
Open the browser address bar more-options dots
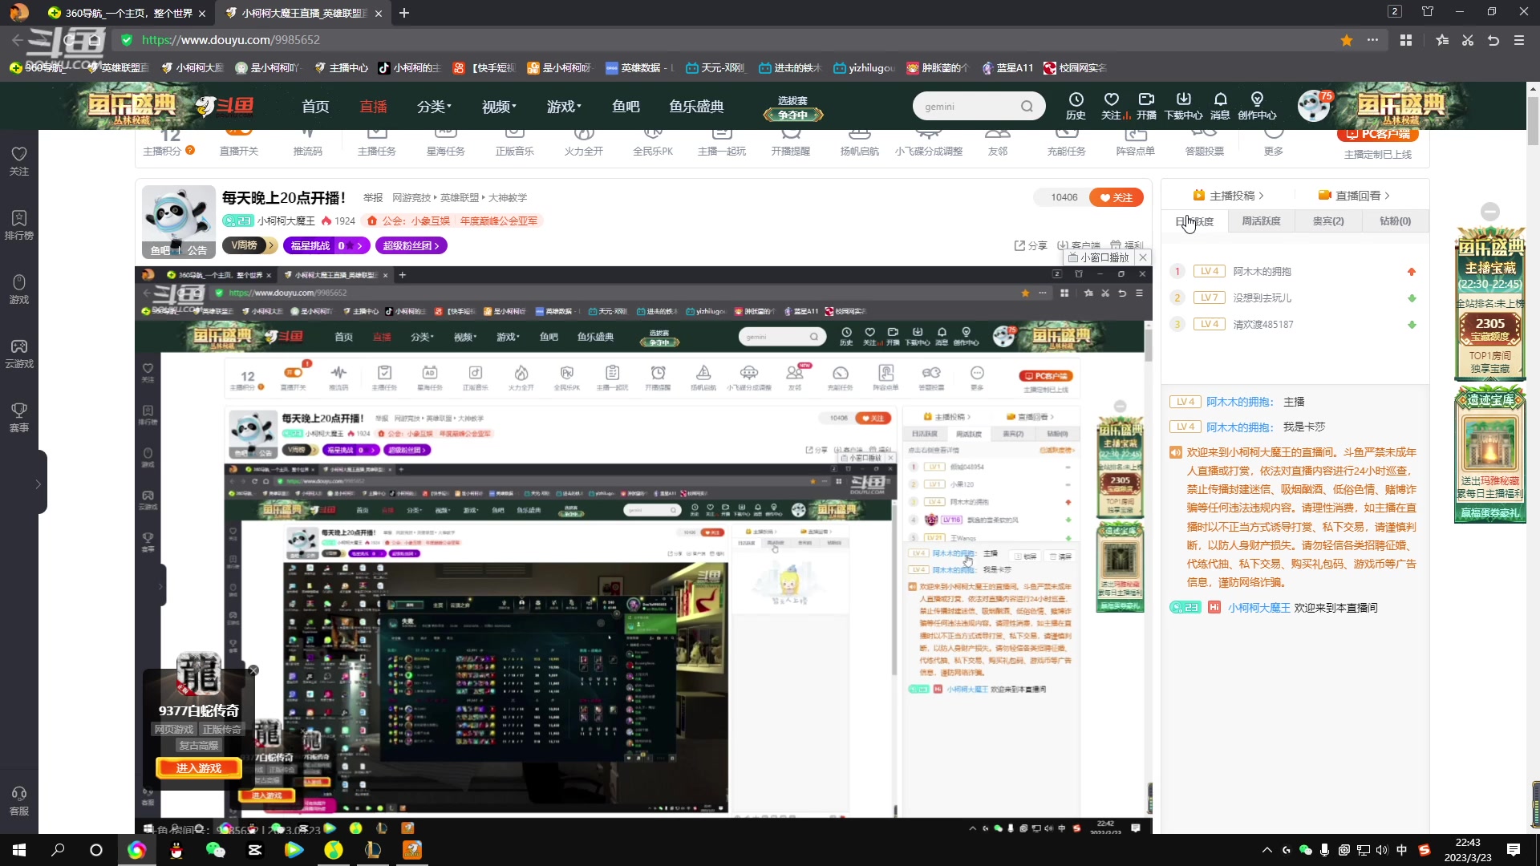click(1373, 40)
